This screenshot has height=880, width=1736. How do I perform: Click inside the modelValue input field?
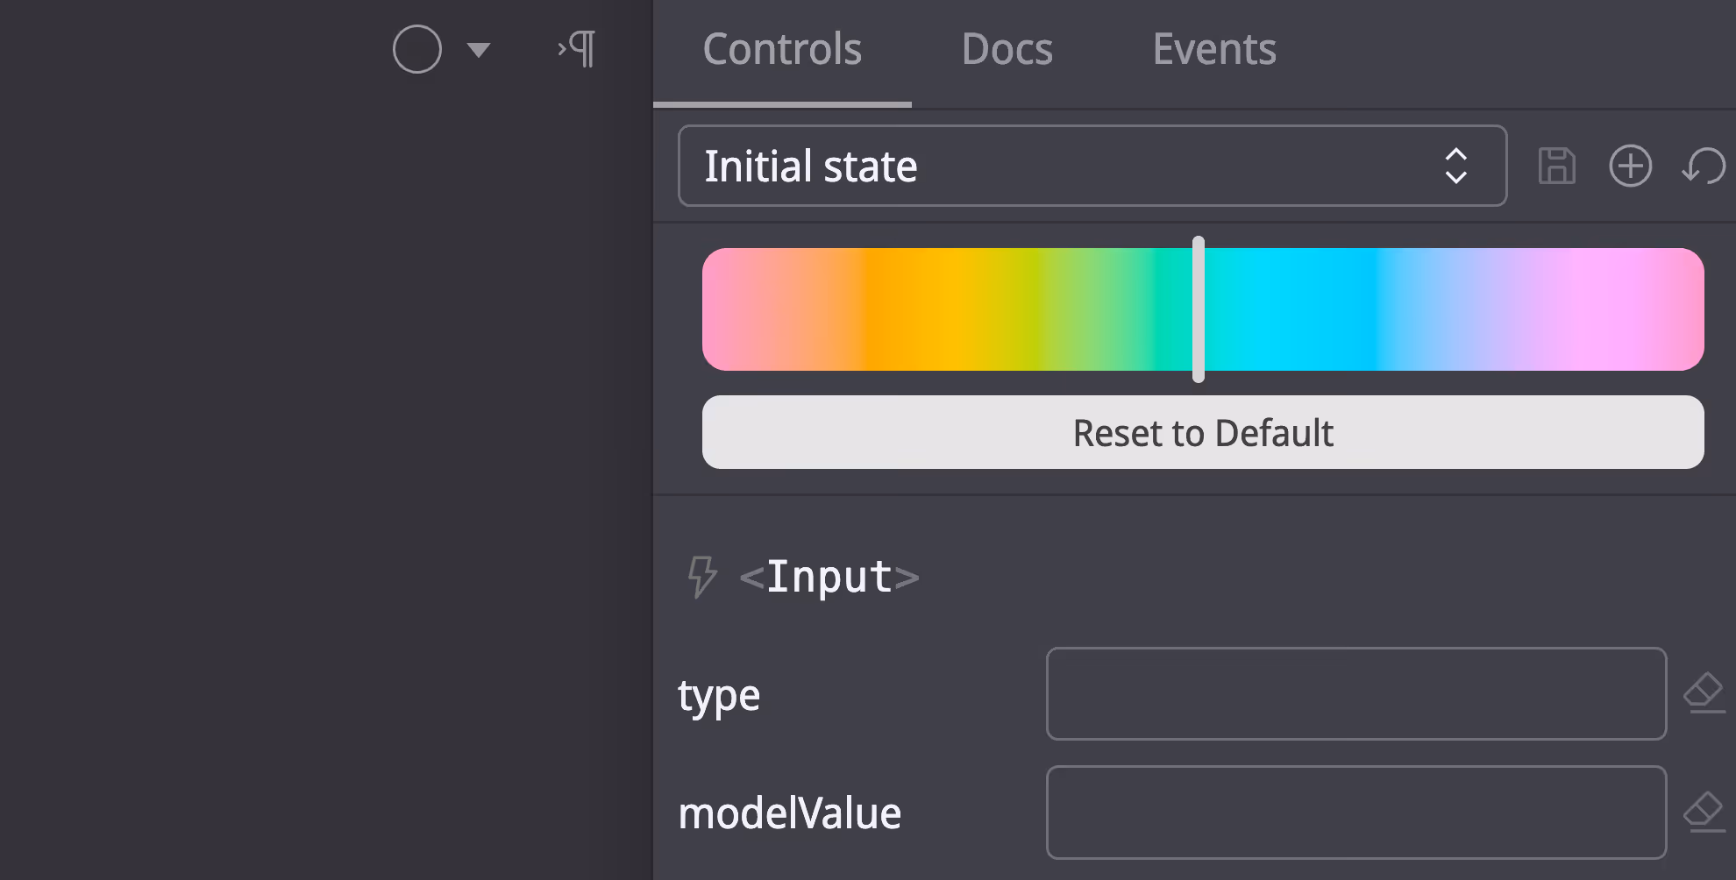(x=1356, y=812)
